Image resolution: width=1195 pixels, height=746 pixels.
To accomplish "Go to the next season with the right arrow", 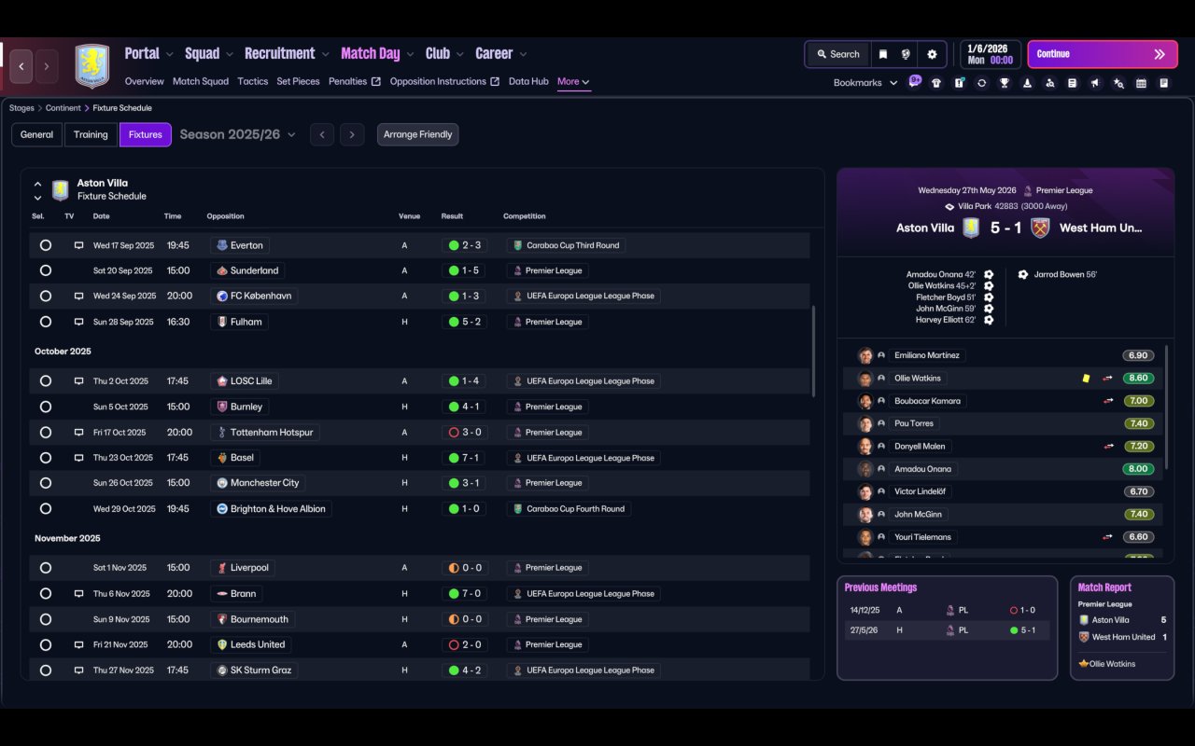I will (352, 134).
